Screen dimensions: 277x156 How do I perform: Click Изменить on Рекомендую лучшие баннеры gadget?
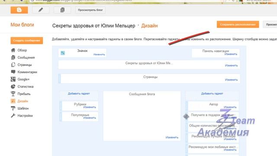pyautogui.click(x=230, y=139)
